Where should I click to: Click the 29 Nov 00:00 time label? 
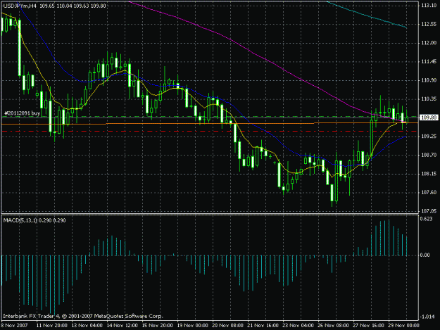(x=403, y=326)
